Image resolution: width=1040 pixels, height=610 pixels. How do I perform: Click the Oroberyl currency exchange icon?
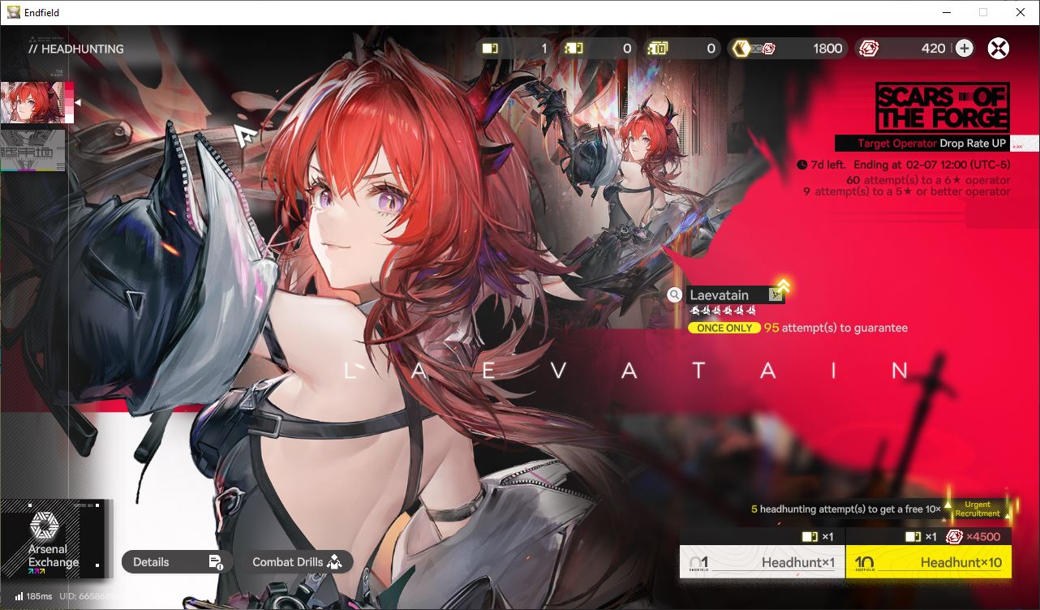click(x=753, y=49)
